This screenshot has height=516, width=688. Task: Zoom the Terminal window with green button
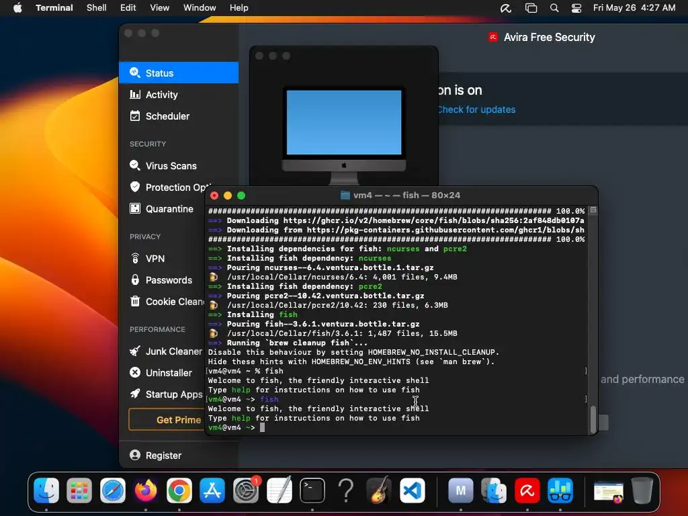click(241, 196)
